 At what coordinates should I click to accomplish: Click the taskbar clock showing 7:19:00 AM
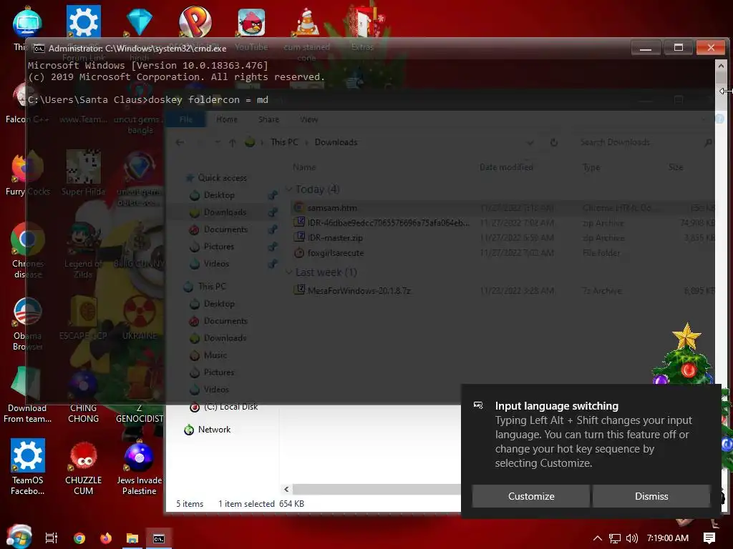click(668, 538)
